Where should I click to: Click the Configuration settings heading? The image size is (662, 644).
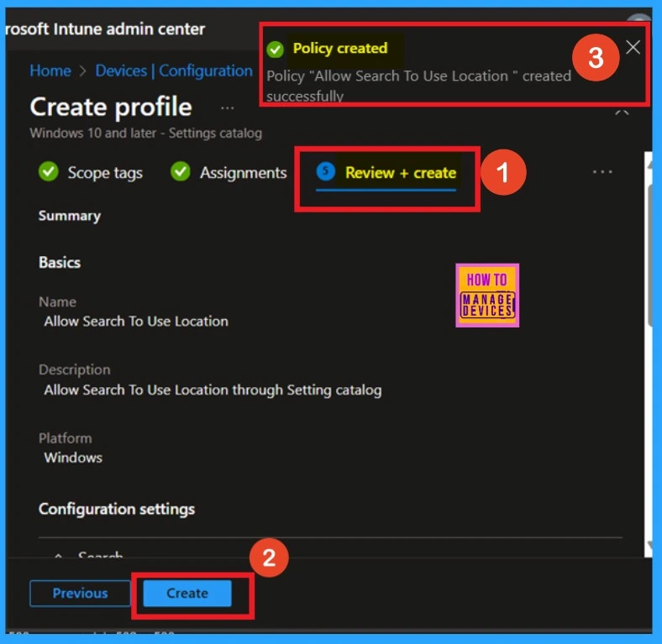point(117,509)
